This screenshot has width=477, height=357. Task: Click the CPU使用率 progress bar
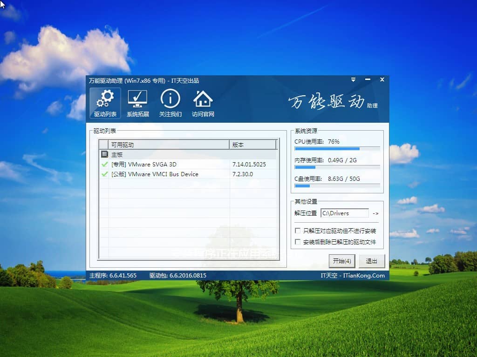pos(337,149)
